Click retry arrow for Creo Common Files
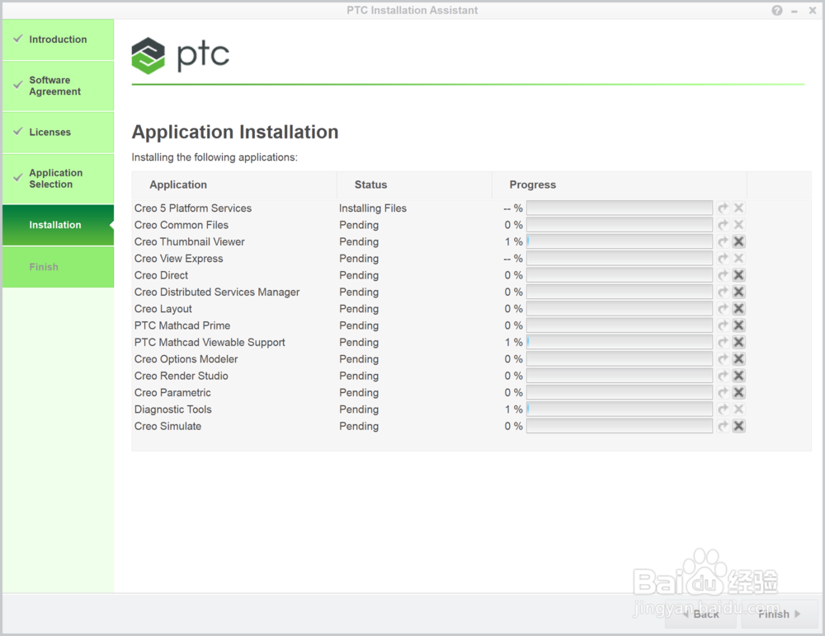This screenshot has width=825, height=636. coord(723,225)
